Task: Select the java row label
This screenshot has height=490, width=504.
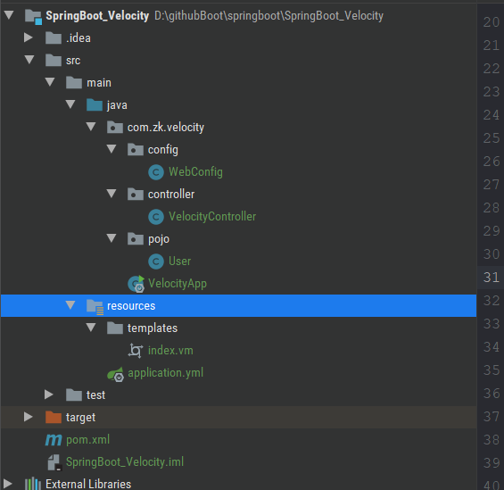Action: pyautogui.click(x=117, y=105)
